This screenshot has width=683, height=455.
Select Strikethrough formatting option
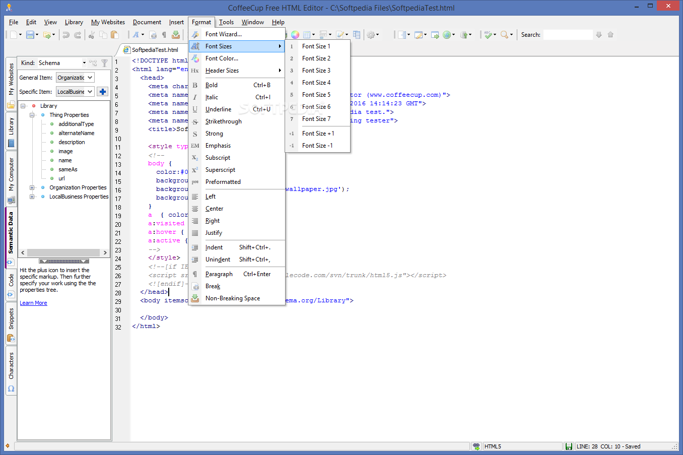[x=237, y=121]
